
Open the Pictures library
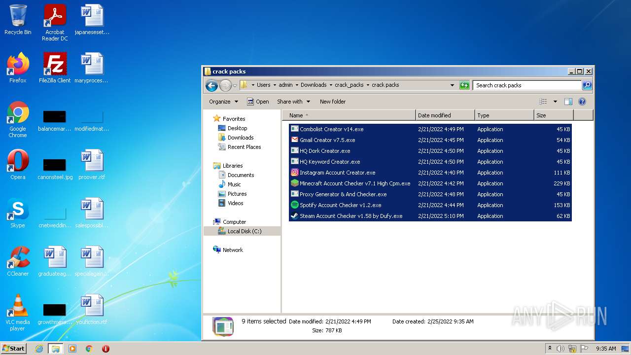[x=237, y=194]
